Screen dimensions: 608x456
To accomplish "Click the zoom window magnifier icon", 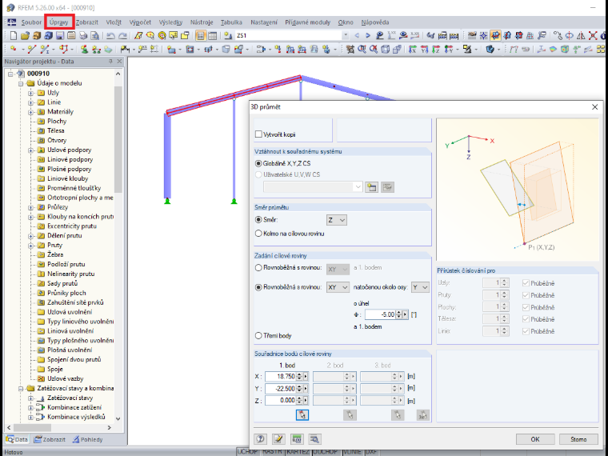I will pos(362,50).
